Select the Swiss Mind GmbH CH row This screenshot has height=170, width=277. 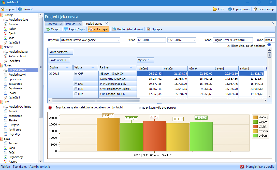[x=118, y=79]
